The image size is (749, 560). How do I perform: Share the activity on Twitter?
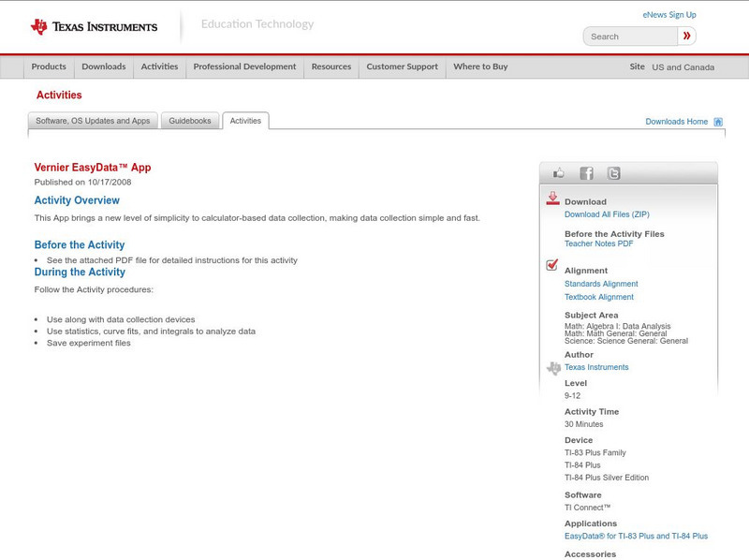tap(615, 172)
